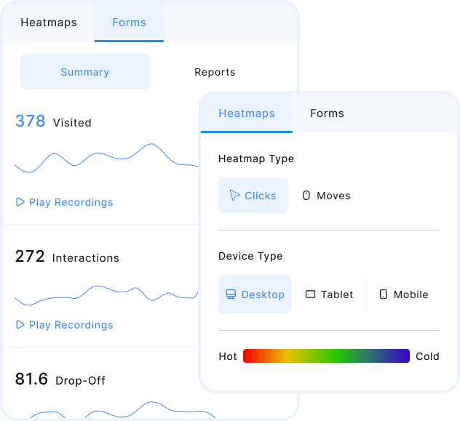
Task: Switch to Heatmaps tab in the back panel
Action: pos(48,23)
